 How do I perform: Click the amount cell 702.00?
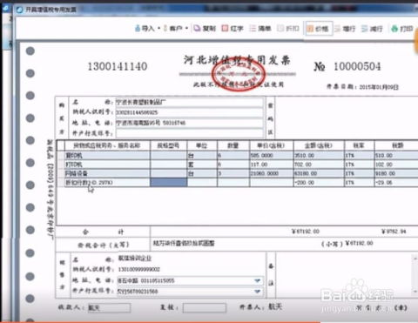[319, 165]
